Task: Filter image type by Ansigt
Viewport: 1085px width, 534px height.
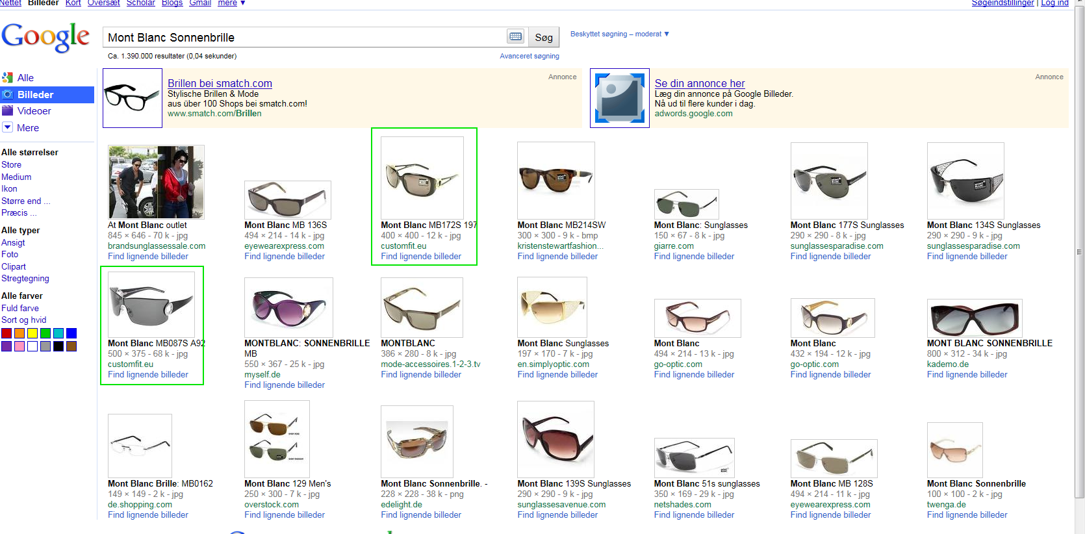Action: (x=13, y=243)
